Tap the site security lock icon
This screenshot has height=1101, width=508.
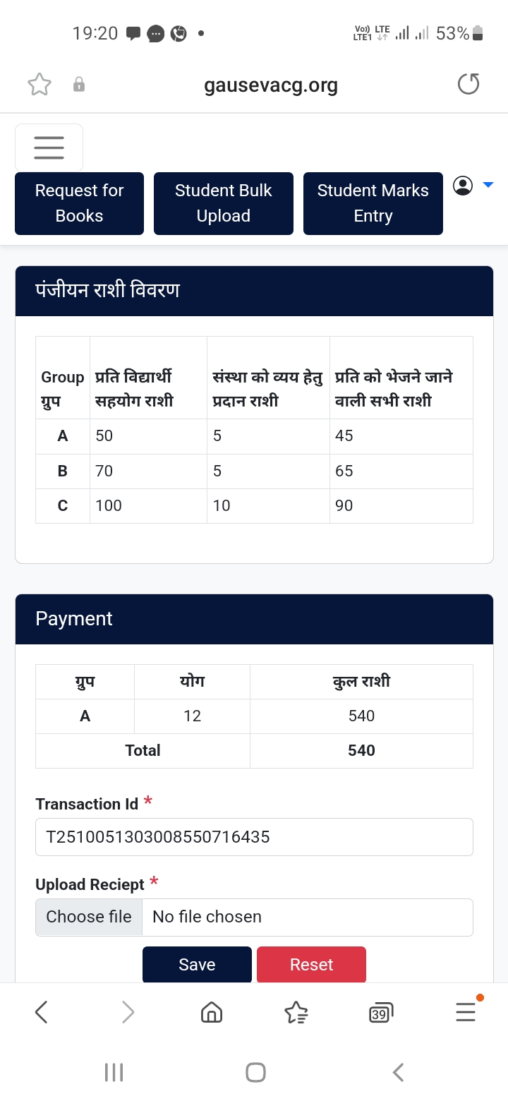click(79, 85)
